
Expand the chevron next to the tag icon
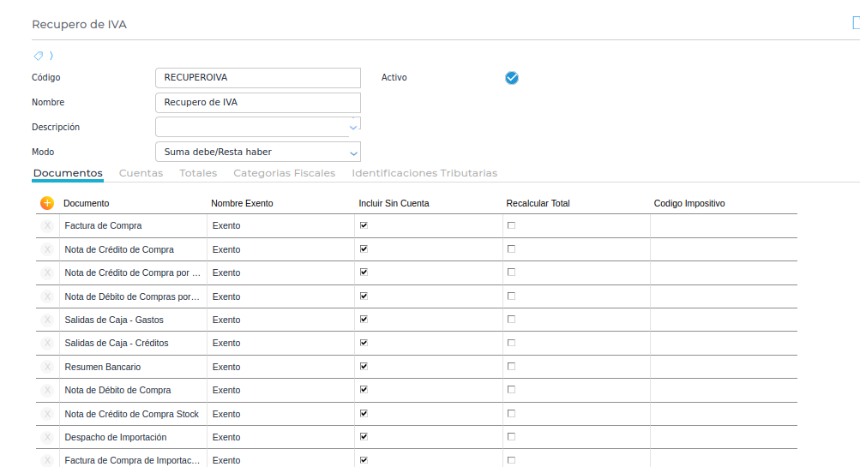(x=51, y=56)
